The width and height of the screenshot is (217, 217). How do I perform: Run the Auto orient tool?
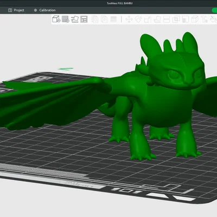(x=75, y=19)
